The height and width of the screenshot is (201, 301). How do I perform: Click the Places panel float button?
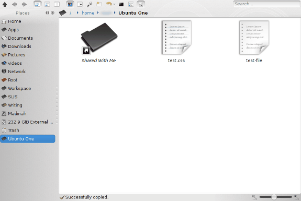pos(48,13)
